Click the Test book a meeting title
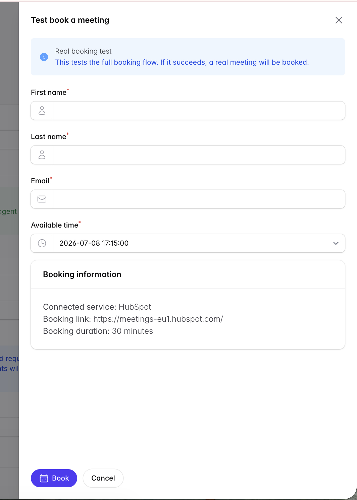The width and height of the screenshot is (357, 500). pyautogui.click(x=70, y=20)
